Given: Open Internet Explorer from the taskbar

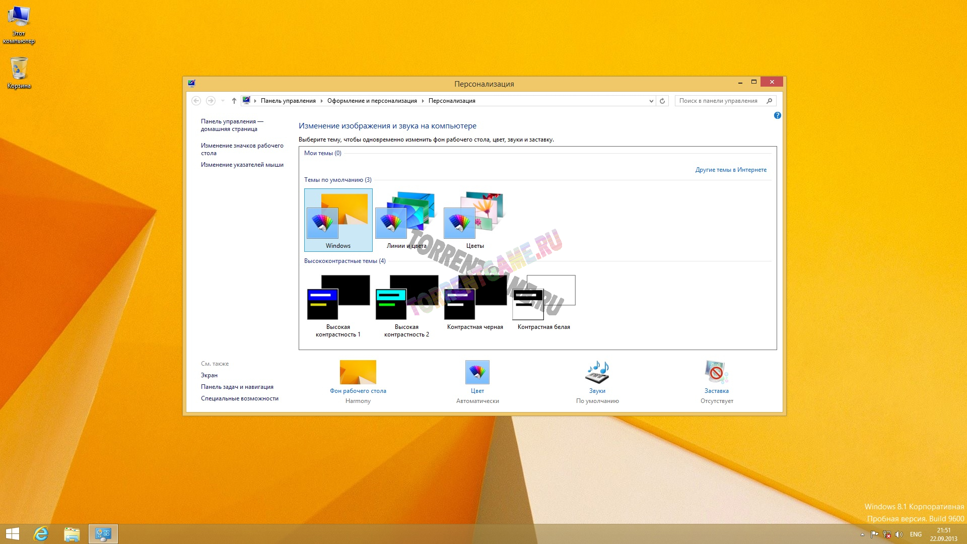Looking at the screenshot, I should tap(41, 534).
